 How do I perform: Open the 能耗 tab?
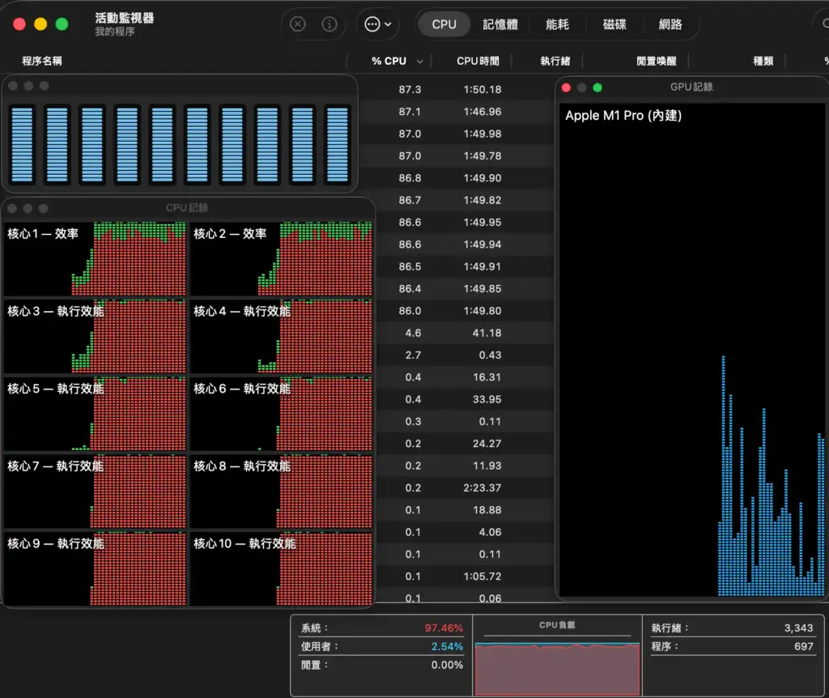pyautogui.click(x=556, y=24)
